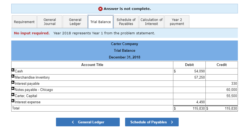Click the Carter Capital credit value 55,500
The image size is (251, 129).
point(232,96)
